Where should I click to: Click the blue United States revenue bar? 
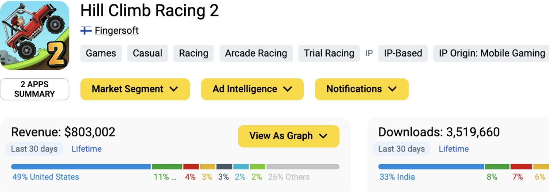81,167
